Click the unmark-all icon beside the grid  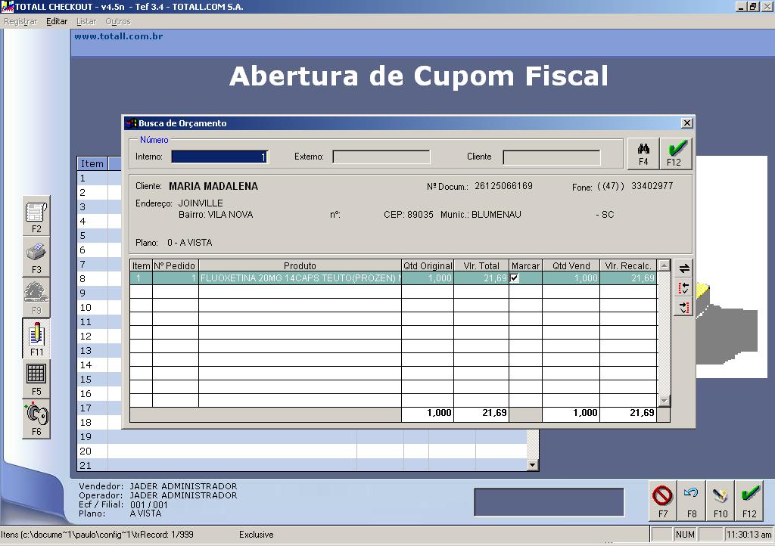point(683,307)
